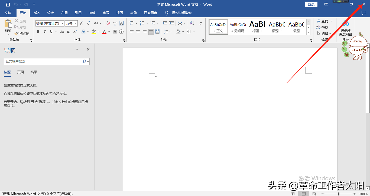
Task: Toggle bold formatting
Action: pos(38,32)
